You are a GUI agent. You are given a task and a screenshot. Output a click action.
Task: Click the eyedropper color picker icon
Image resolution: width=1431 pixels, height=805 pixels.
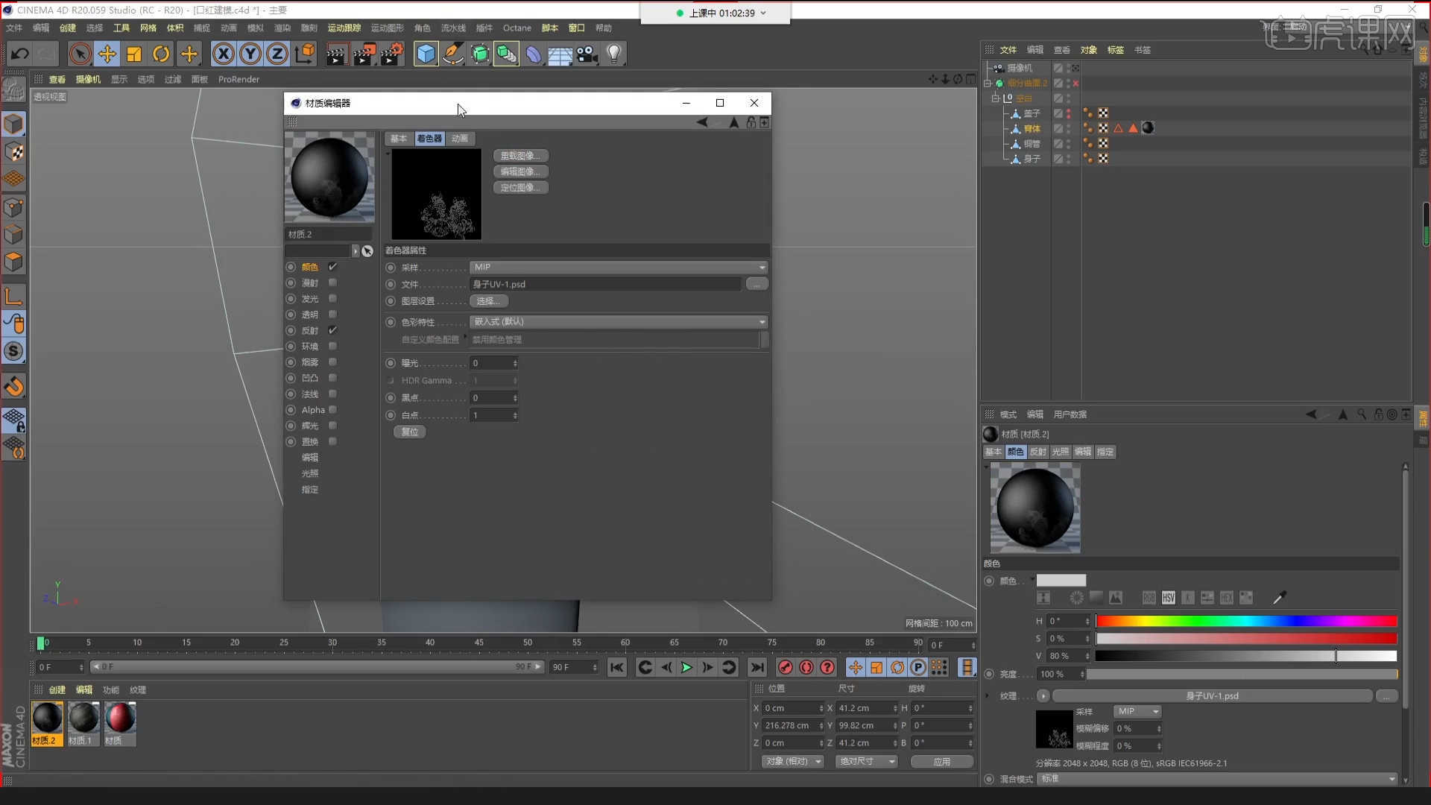(x=1280, y=598)
